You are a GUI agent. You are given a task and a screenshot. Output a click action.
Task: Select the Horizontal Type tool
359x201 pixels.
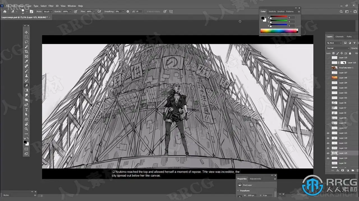tap(26, 110)
